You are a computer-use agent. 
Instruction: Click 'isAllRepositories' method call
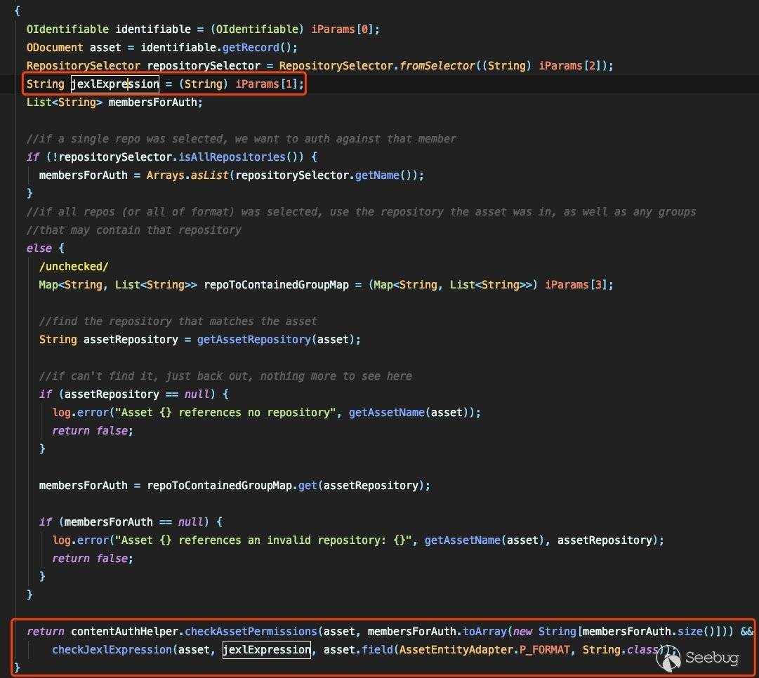[x=232, y=157]
